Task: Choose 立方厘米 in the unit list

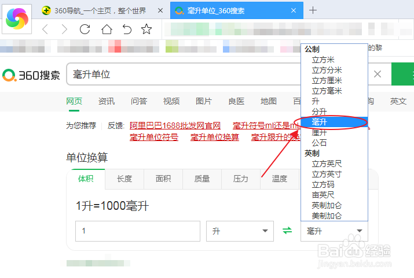Action: point(334,81)
